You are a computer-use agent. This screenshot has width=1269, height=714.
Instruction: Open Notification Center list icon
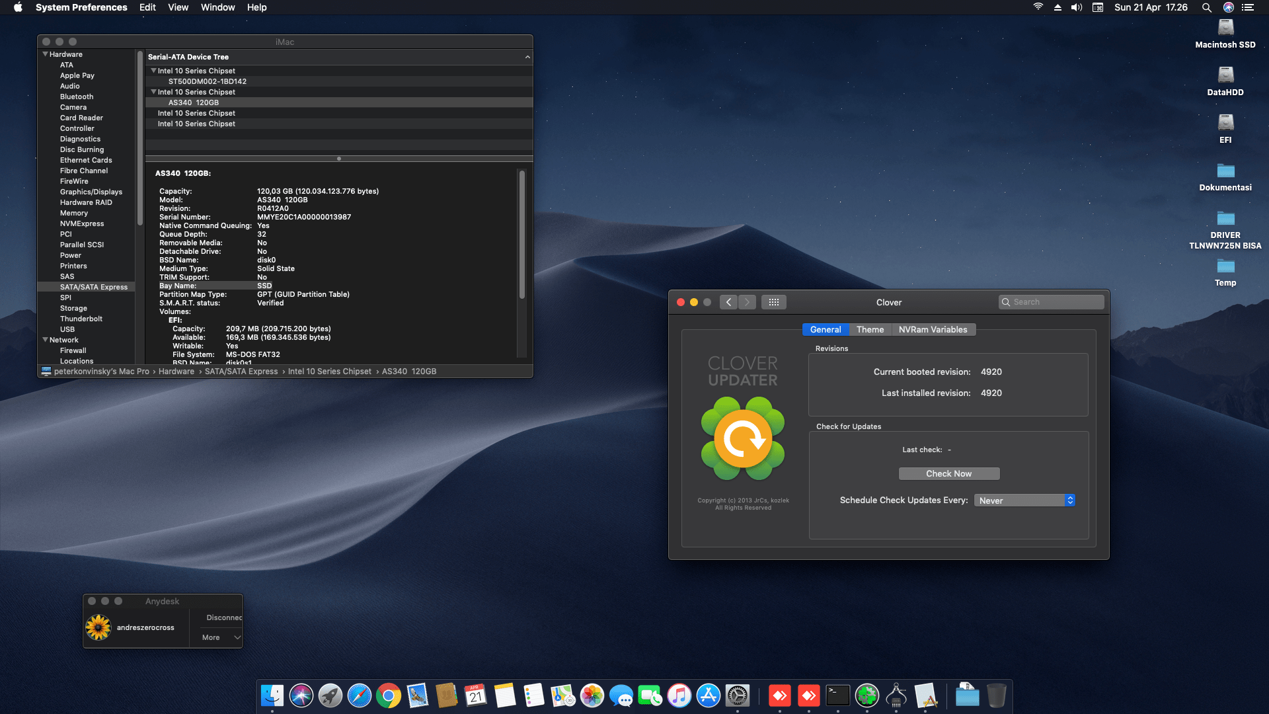[x=1248, y=7]
